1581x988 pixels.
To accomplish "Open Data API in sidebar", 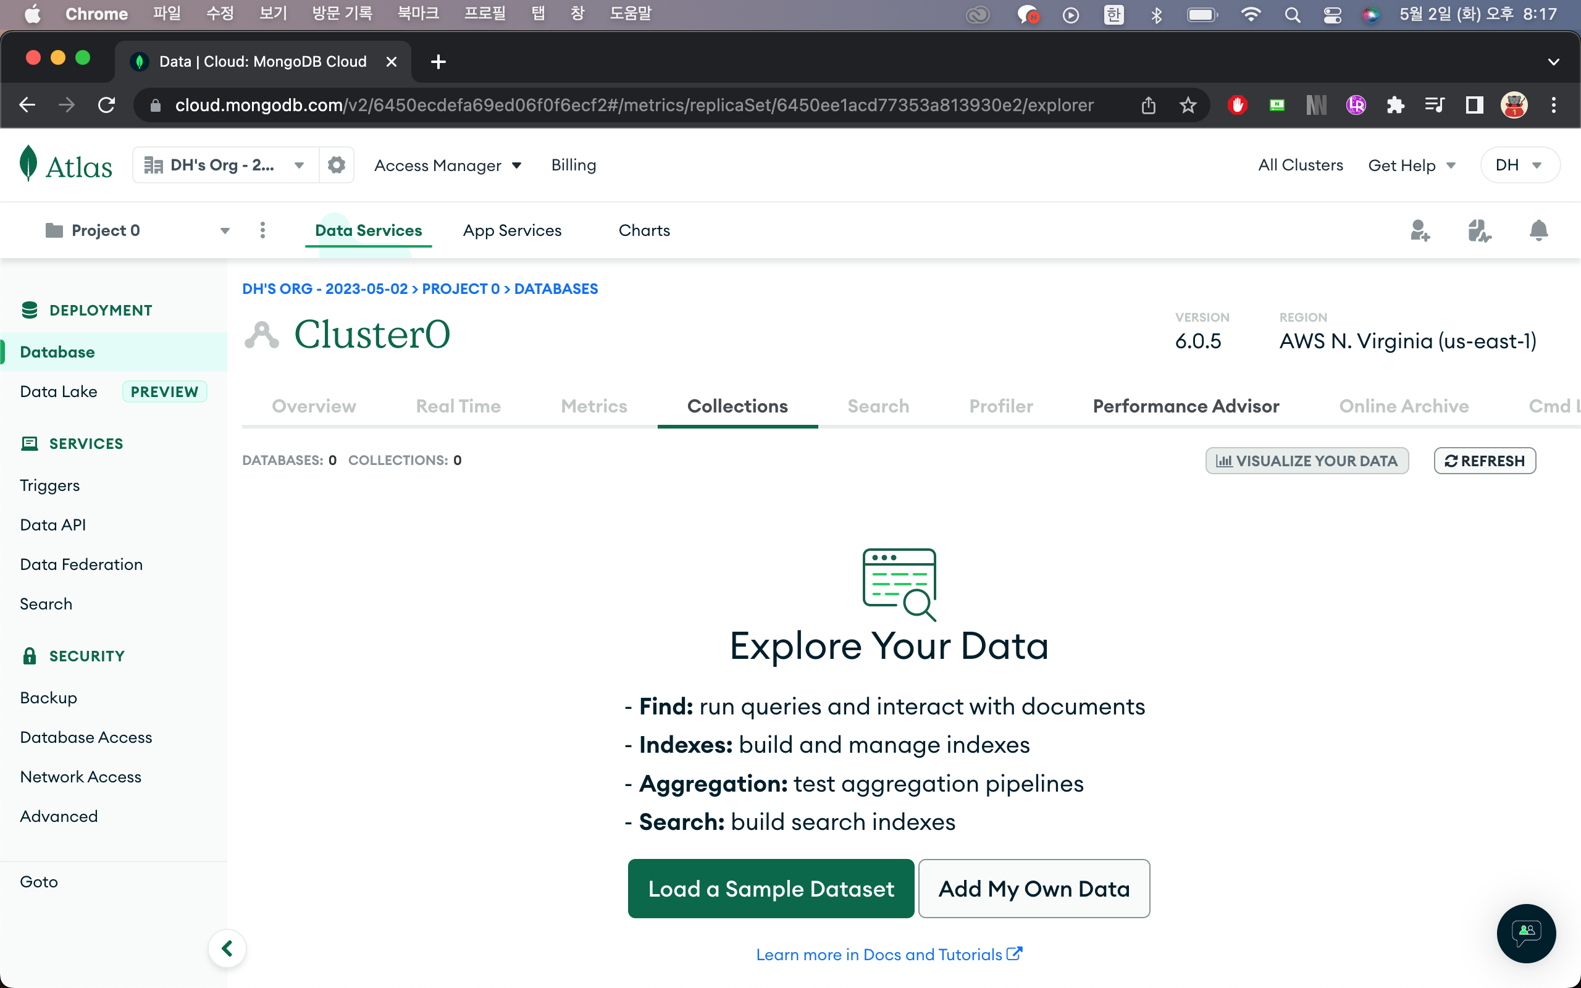I will [53, 525].
